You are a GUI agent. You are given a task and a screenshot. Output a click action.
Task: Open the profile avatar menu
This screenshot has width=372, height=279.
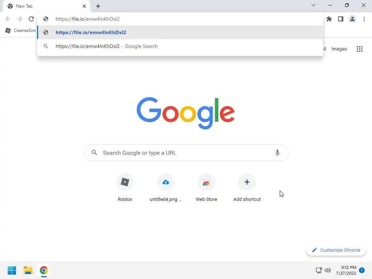352,19
